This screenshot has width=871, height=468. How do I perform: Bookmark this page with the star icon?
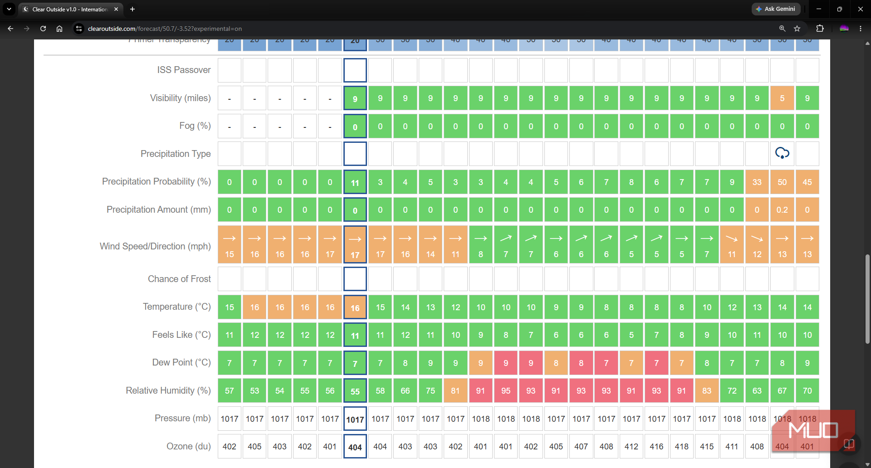click(x=797, y=29)
